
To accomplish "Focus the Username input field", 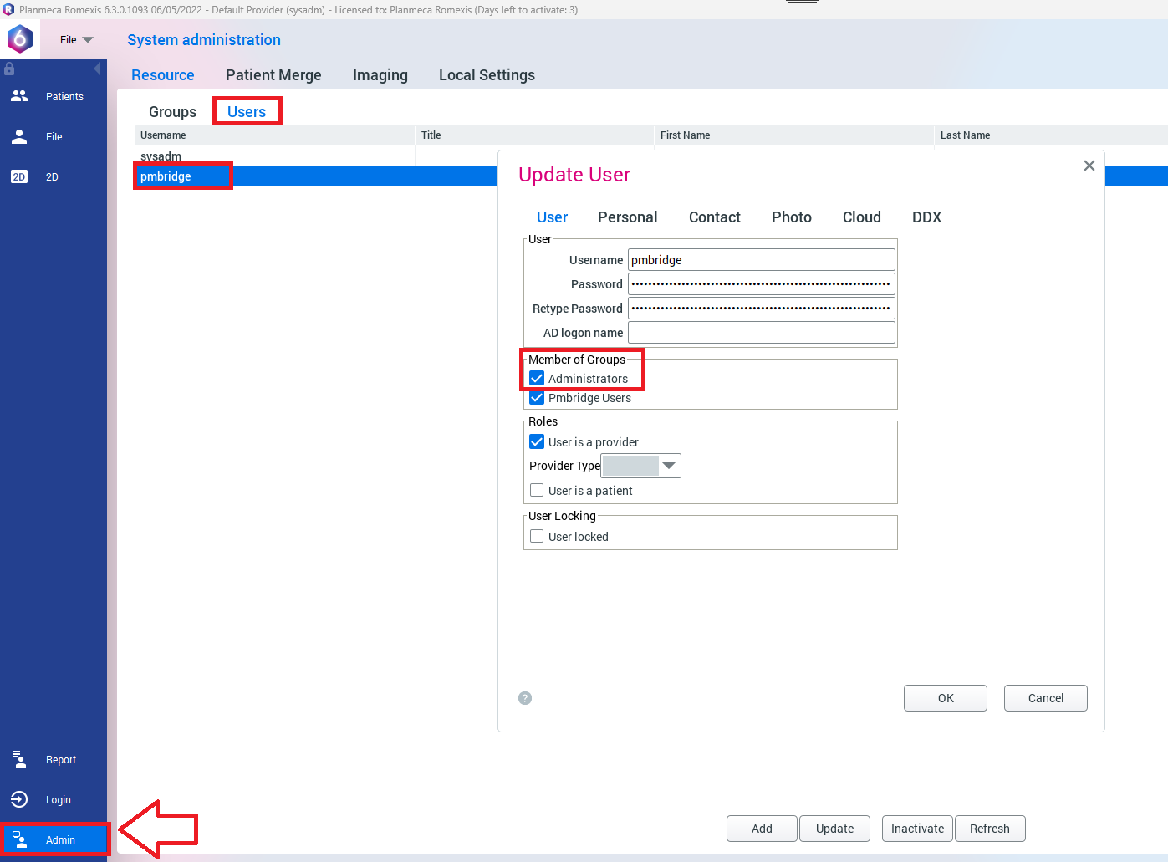I will (762, 260).
